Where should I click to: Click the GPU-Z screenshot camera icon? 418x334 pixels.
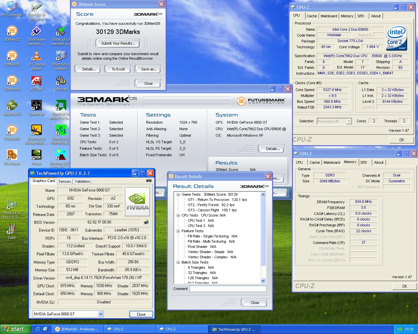click(x=149, y=181)
